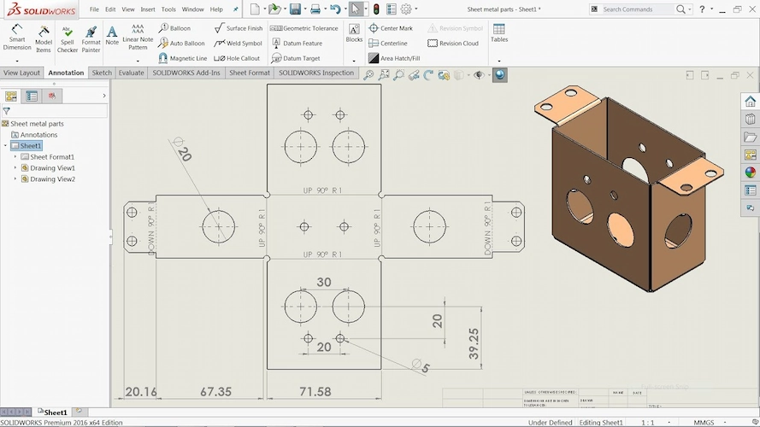Insert a Note annotation
The image size is (760, 427).
tap(112, 35)
